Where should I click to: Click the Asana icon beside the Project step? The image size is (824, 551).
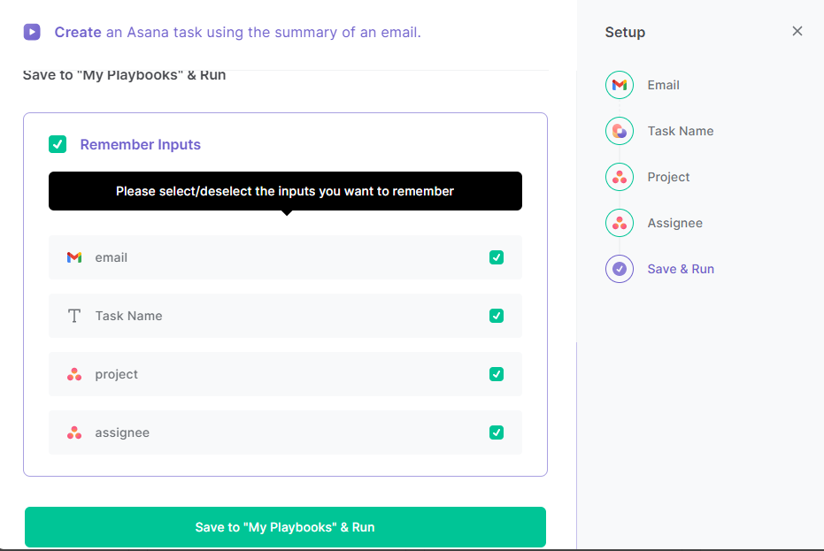coord(619,177)
